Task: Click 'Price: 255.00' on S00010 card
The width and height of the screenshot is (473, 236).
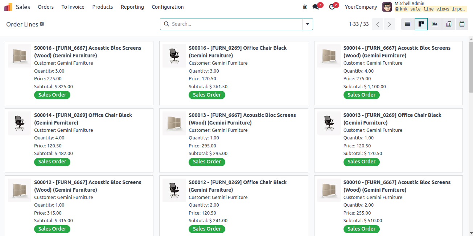Action: pos(357,213)
